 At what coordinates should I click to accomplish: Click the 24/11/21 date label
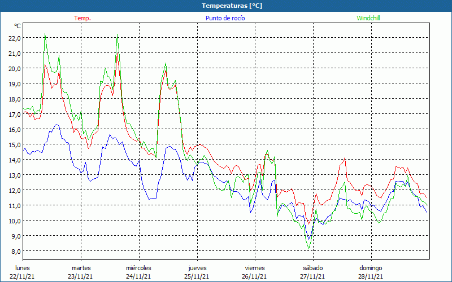tap(138, 276)
